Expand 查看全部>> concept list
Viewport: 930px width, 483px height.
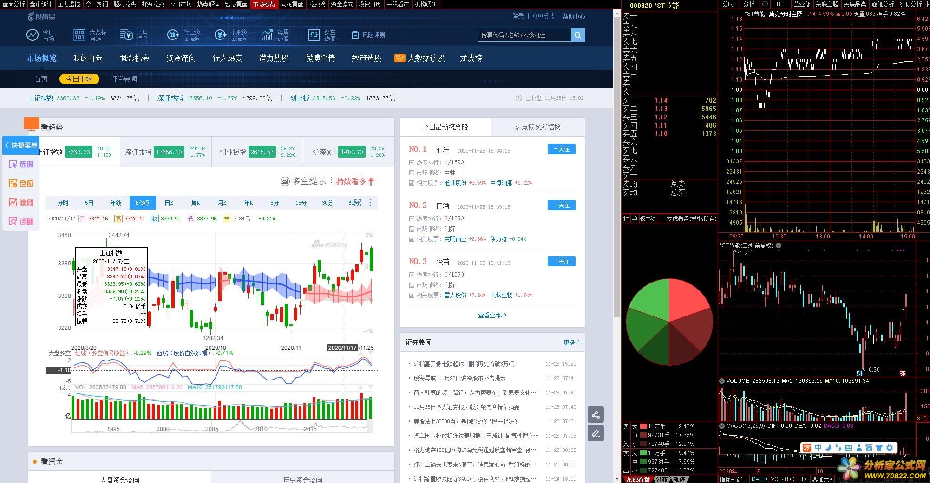(x=492, y=315)
